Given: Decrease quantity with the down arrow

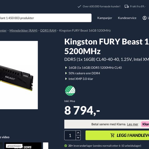Looking at the screenshot, I should 78,138.
